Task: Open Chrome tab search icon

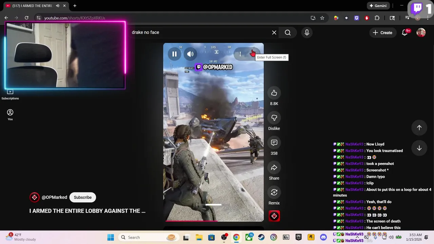Action: click(x=392, y=18)
